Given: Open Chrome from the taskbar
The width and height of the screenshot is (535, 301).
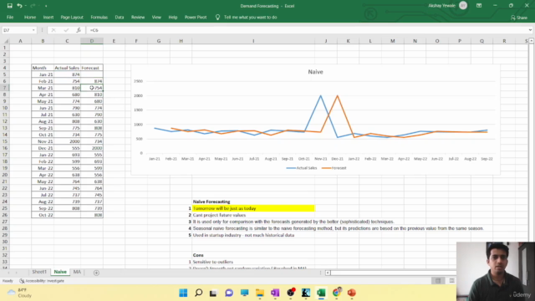Looking at the screenshot, I should pos(337,292).
